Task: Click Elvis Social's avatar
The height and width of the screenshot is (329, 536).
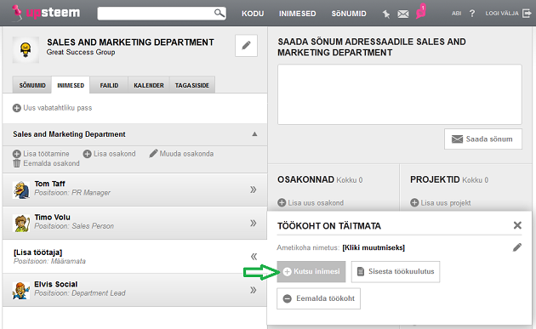Action: point(21,291)
